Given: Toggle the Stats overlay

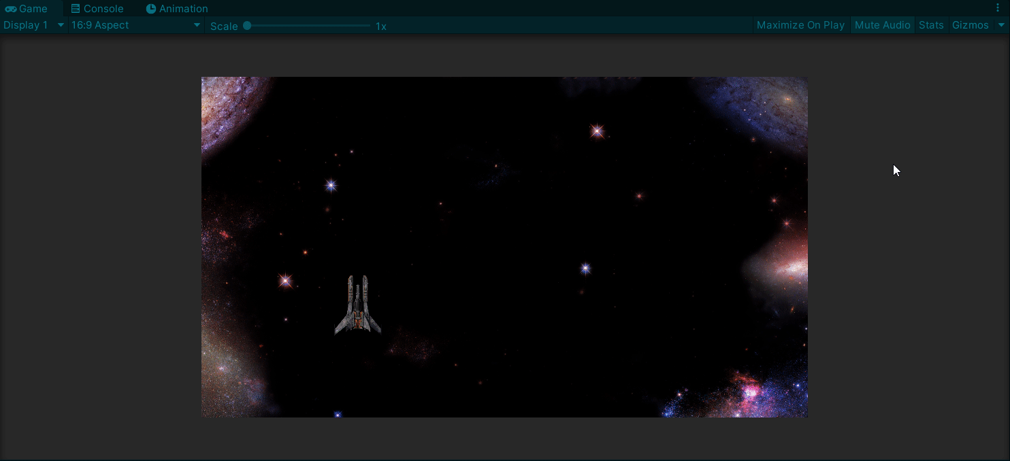Looking at the screenshot, I should click(x=931, y=25).
